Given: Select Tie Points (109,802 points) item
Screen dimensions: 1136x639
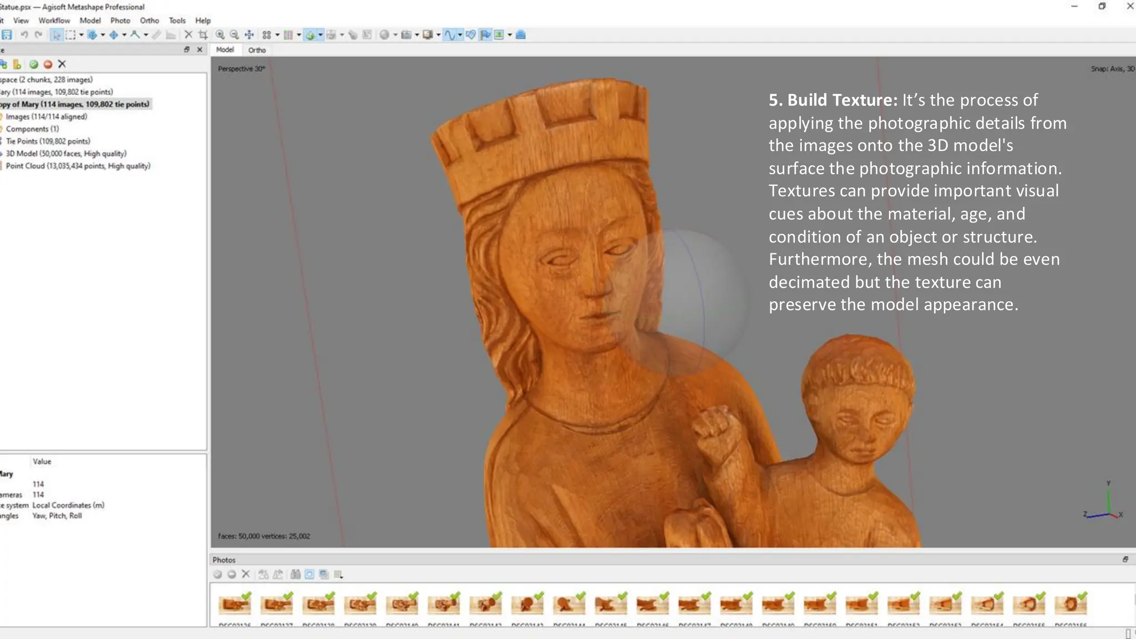Looking at the screenshot, I should (47, 141).
